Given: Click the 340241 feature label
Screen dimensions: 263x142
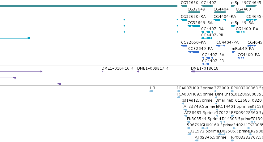Looking at the screenshot, I should (x=241, y=125).
